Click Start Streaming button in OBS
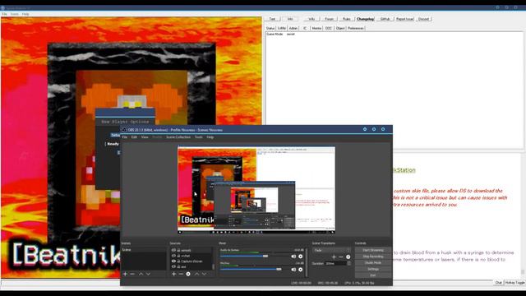 (372, 250)
